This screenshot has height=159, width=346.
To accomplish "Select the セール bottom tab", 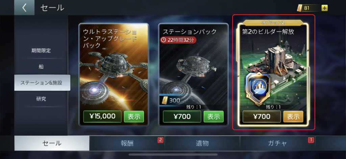I will tap(52, 143).
